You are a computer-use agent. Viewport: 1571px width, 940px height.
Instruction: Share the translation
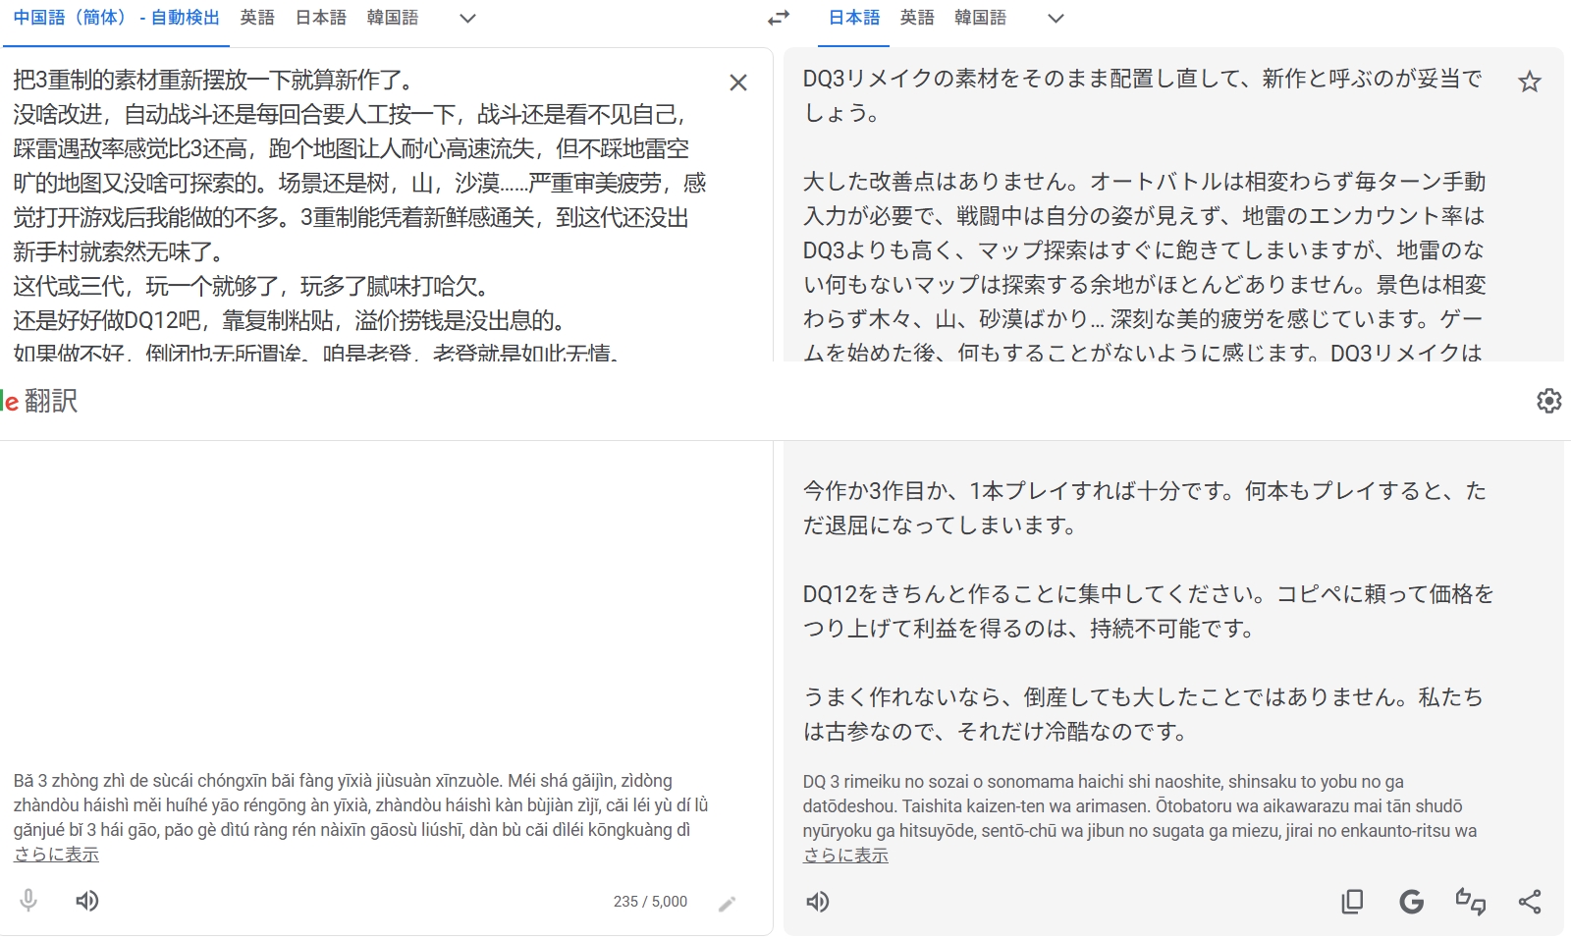[1529, 902]
